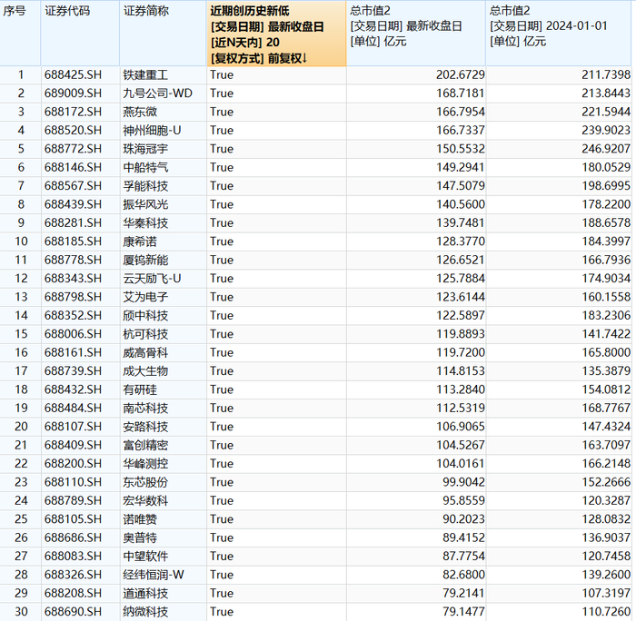Select row number 16

point(21,352)
